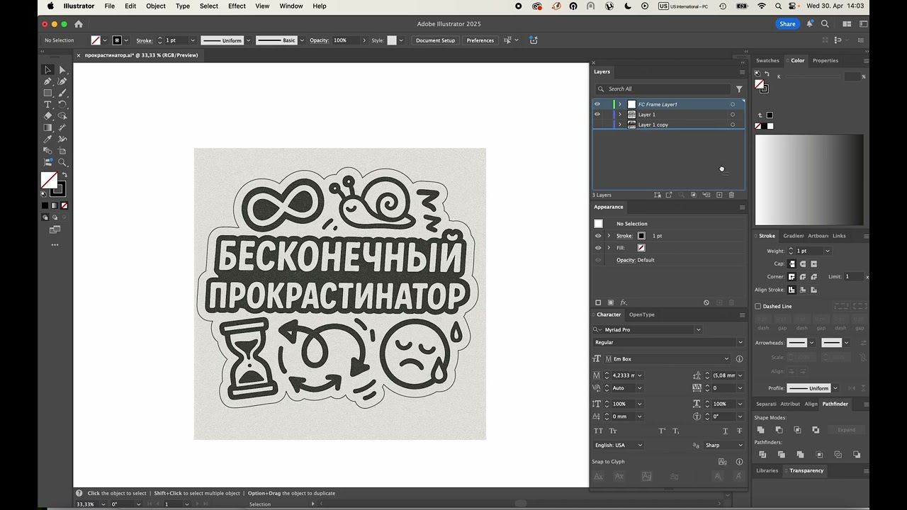Viewport: 907px width, 510px height.
Task: Open Myriad Pro font family dropdown
Action: point(698,329)
